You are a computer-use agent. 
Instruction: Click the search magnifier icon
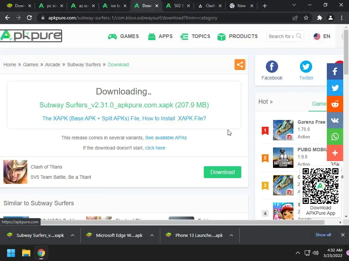tap(299, 36)
